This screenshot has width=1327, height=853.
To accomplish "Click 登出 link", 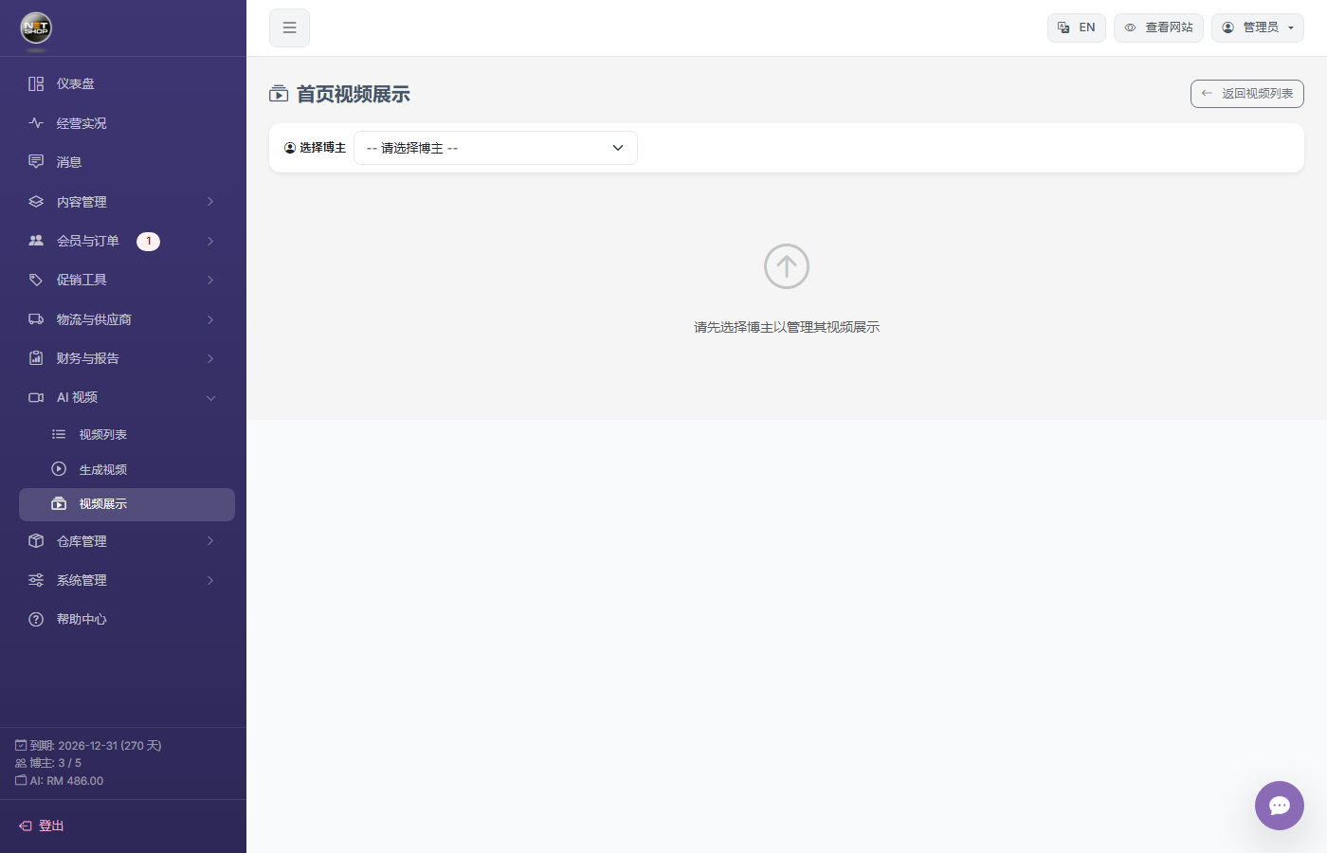I will [42, 826].
